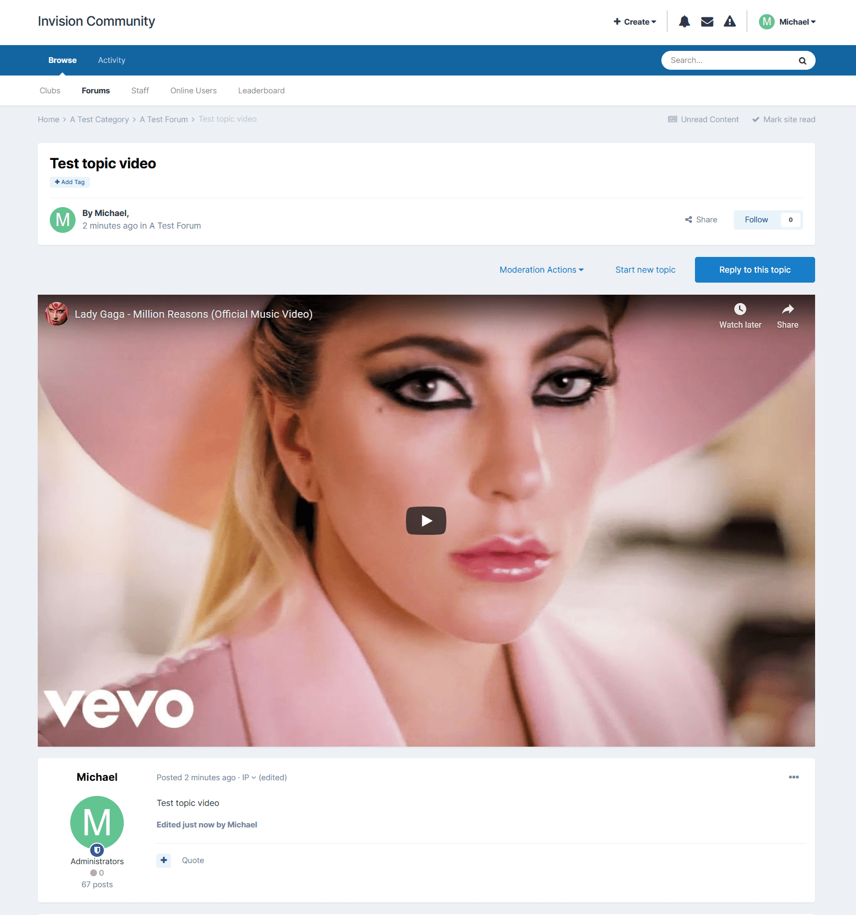Click the Watch later clock icon
The image size is (856, 915).
[740, 309]
